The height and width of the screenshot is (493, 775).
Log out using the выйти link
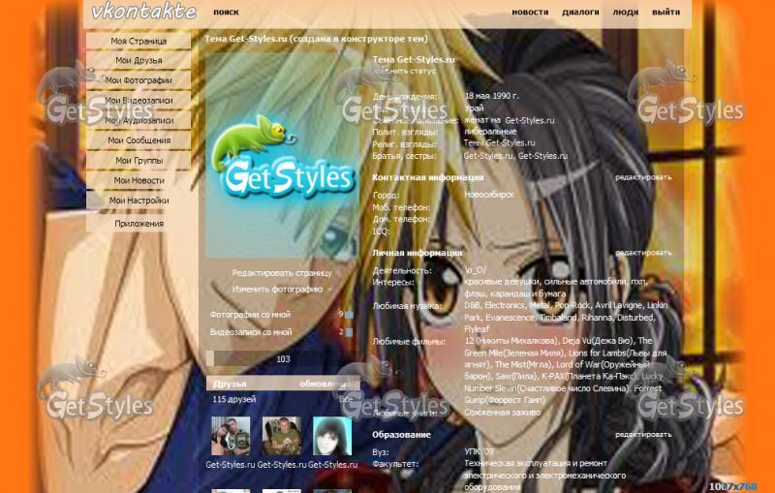(666, 13)
